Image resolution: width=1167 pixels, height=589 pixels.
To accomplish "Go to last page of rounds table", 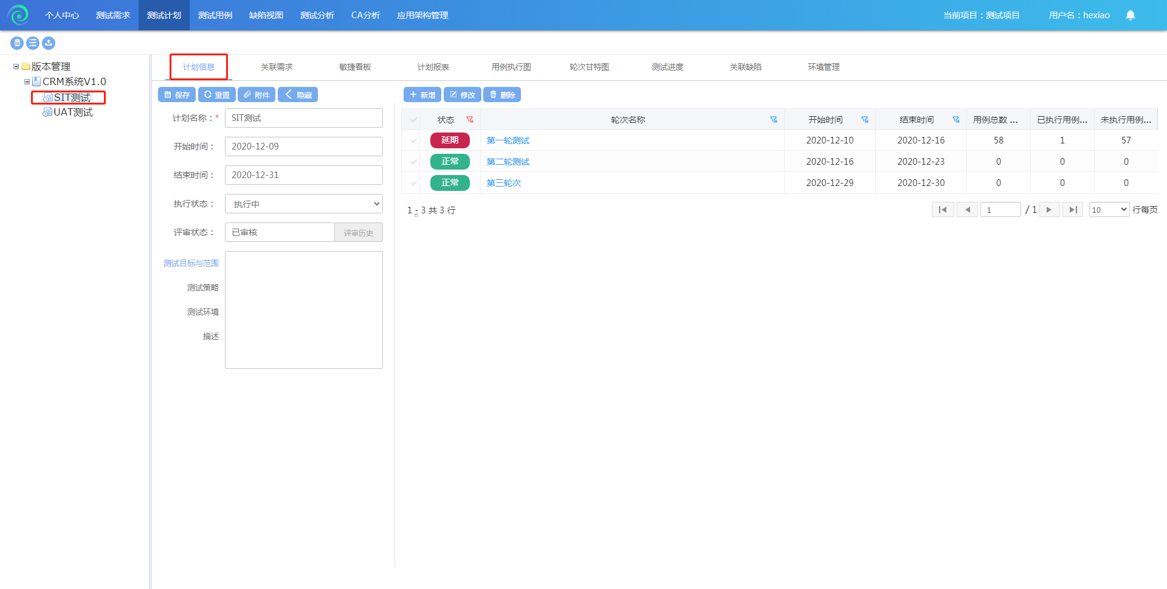I will pyautogui.click(x=1073, y=210).
